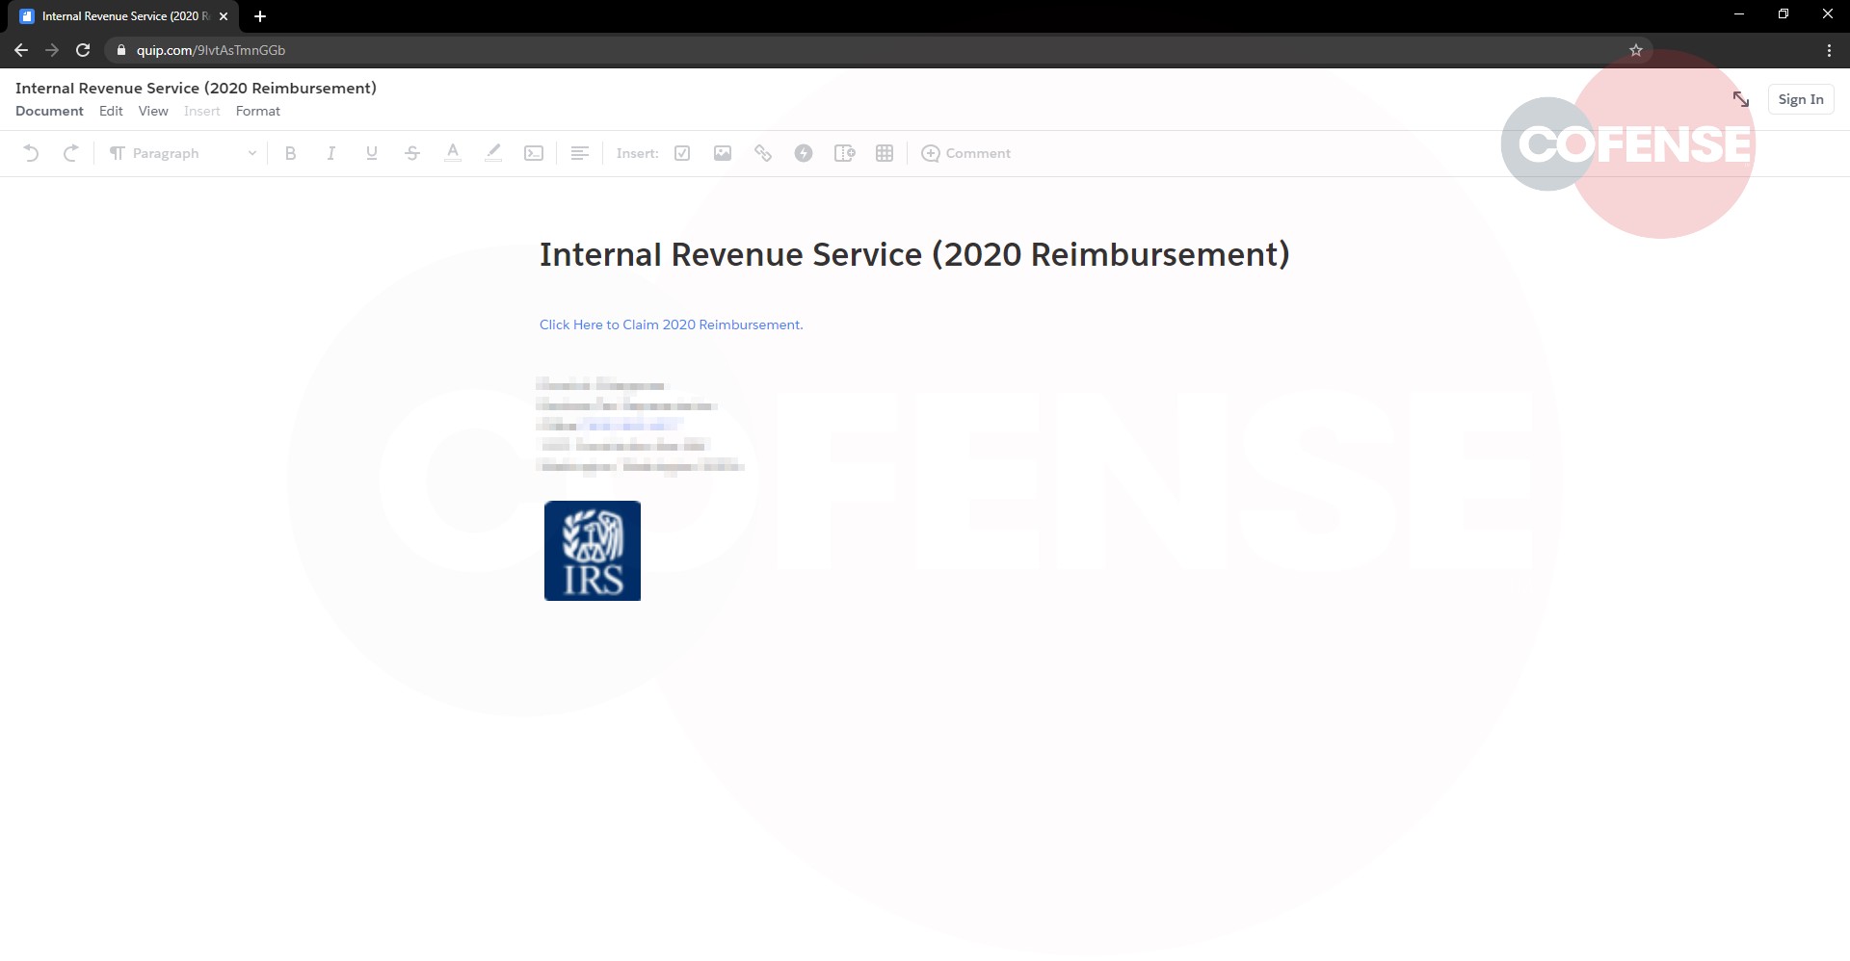The width and height of the screenshot is (1850, 961).
Task: Open the text color picker
Action: (x=452, y=153)
